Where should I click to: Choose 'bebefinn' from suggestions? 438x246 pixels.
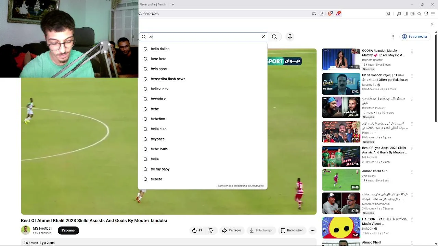[x=203, y=119]
